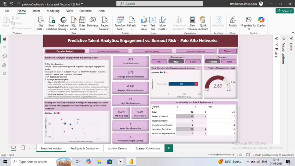Expand the Visualizations pane

pos(284,39)
